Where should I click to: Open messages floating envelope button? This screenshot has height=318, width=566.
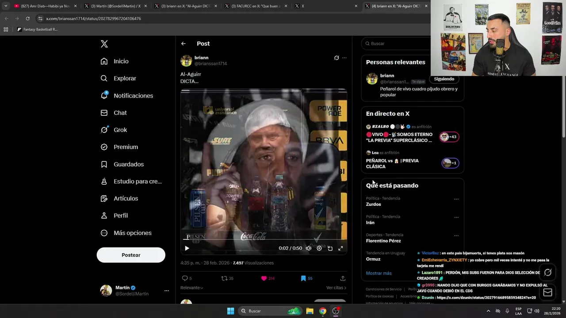548,292
